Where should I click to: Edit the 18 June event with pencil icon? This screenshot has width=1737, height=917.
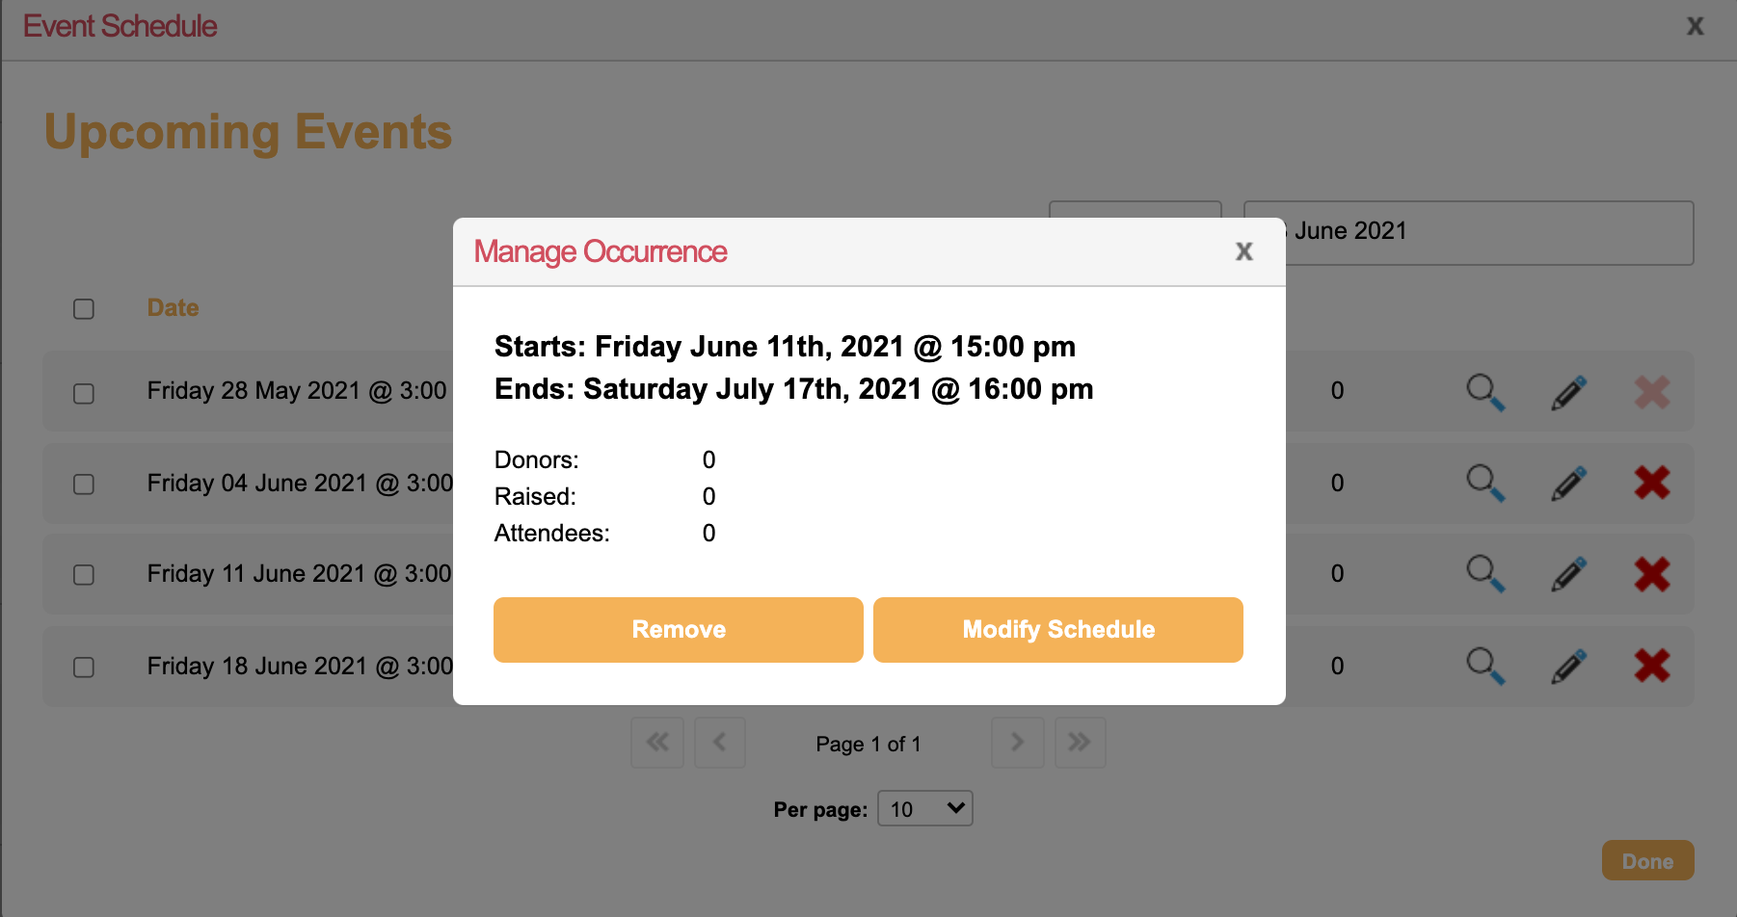point(1568,666)
